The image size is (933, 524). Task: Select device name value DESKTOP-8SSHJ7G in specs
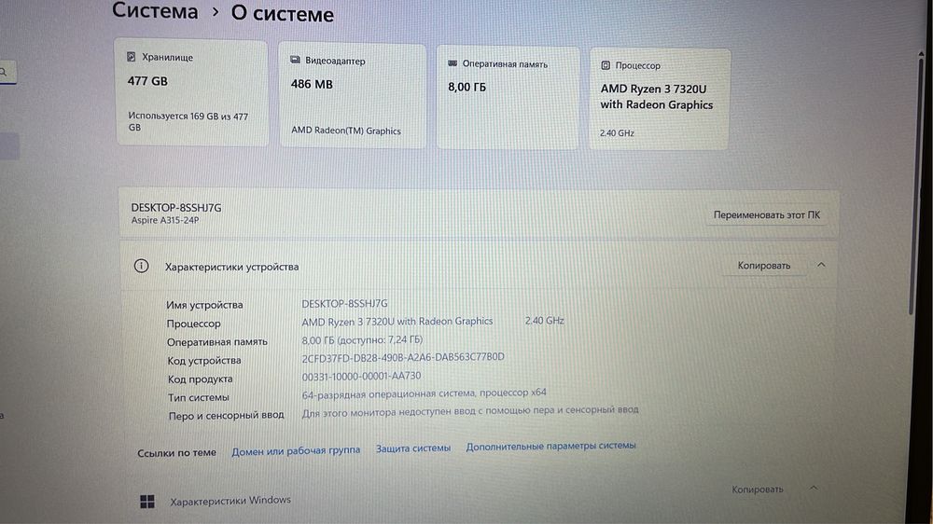click(x=344, y=303)
